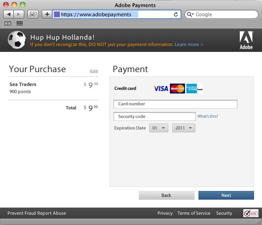Viewport: 262px width, 225px height.
Task: Select the American Express logo
Action: 195,88
